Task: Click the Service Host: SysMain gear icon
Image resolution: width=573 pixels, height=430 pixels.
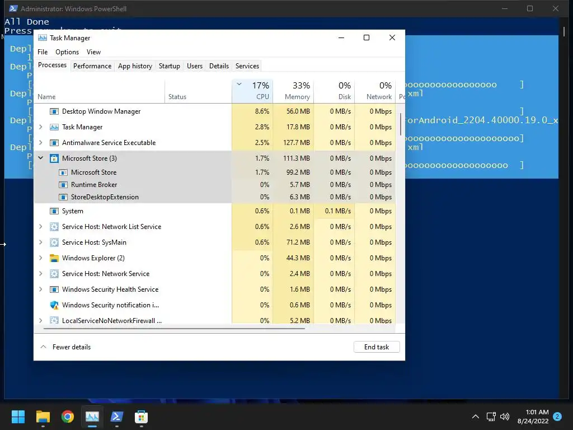Action: point(54,242)
